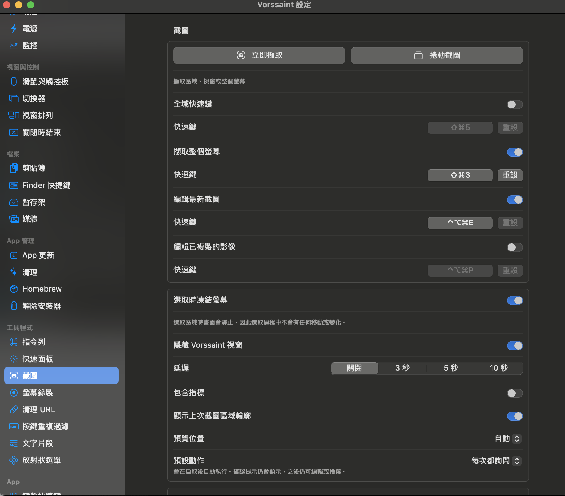Click the 指令列 command symbol icon

tap(14, 342)
